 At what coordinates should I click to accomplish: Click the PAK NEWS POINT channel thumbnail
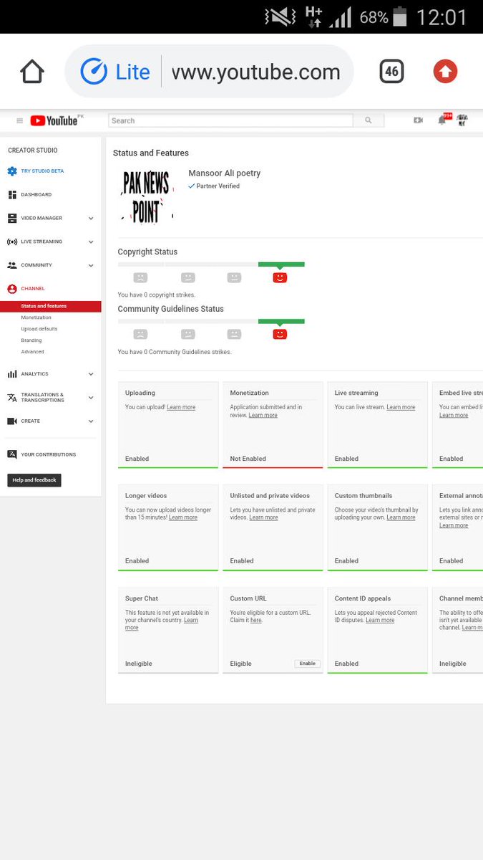click(x=147, y=196)
